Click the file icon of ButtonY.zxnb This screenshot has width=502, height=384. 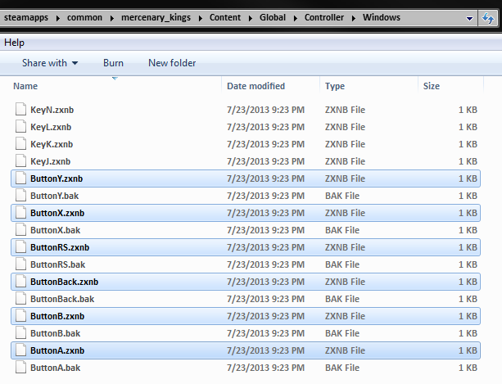click(20, 178)
